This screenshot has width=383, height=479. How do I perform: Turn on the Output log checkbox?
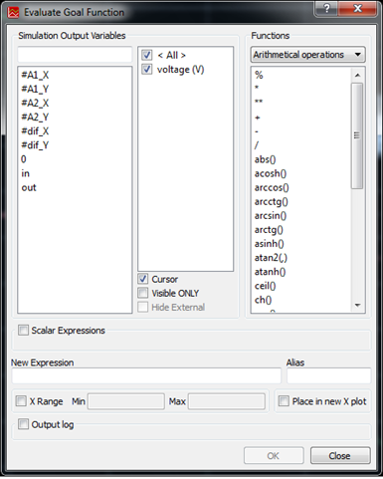tap(23, 424)
